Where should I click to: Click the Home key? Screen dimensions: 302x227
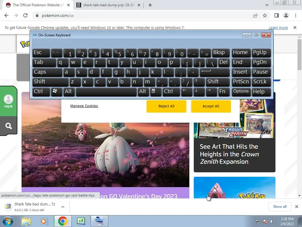[241, 53]
